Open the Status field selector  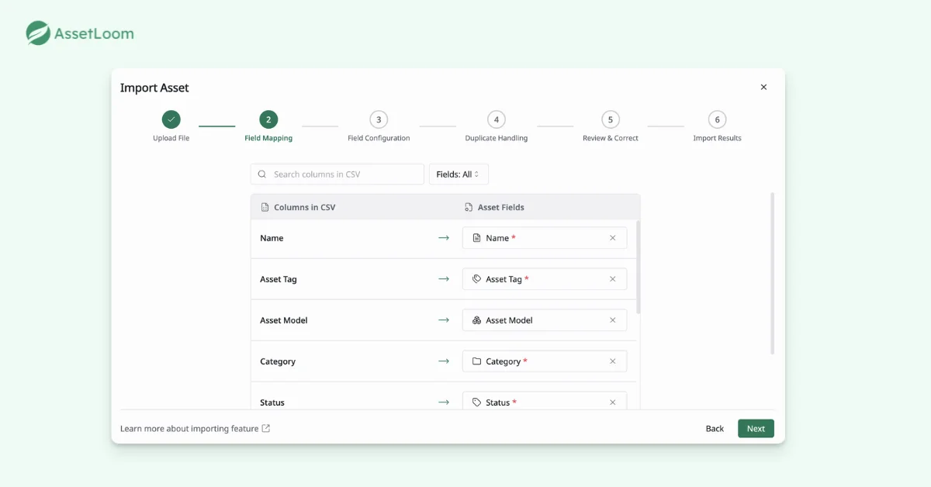[x=545, y=401]
